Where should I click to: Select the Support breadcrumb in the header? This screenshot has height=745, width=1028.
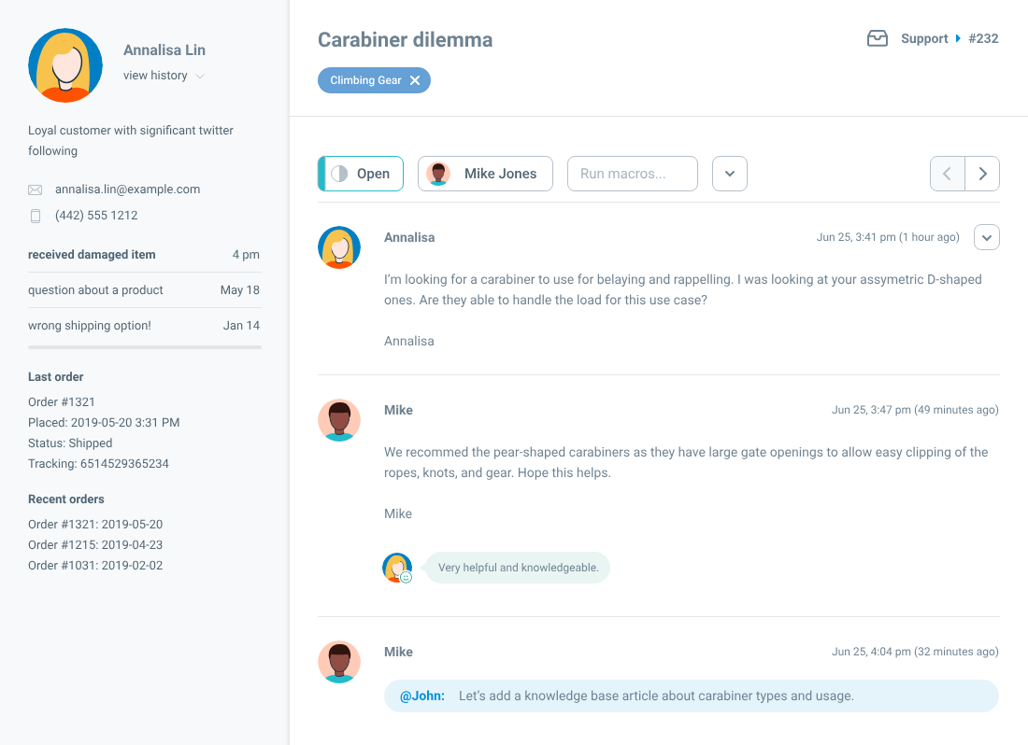point(924,38)
